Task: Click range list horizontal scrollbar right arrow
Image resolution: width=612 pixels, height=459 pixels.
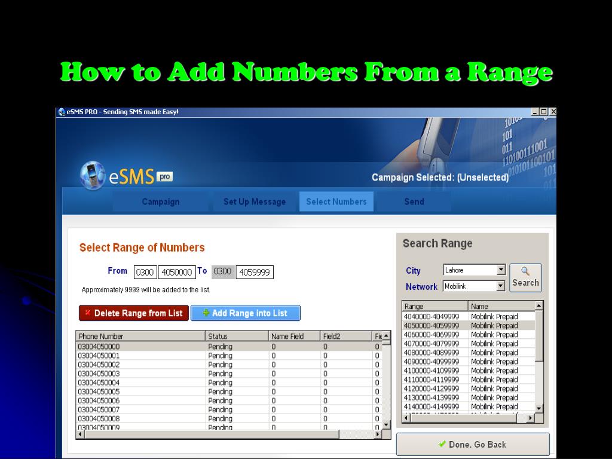Action: click(530, 418)
